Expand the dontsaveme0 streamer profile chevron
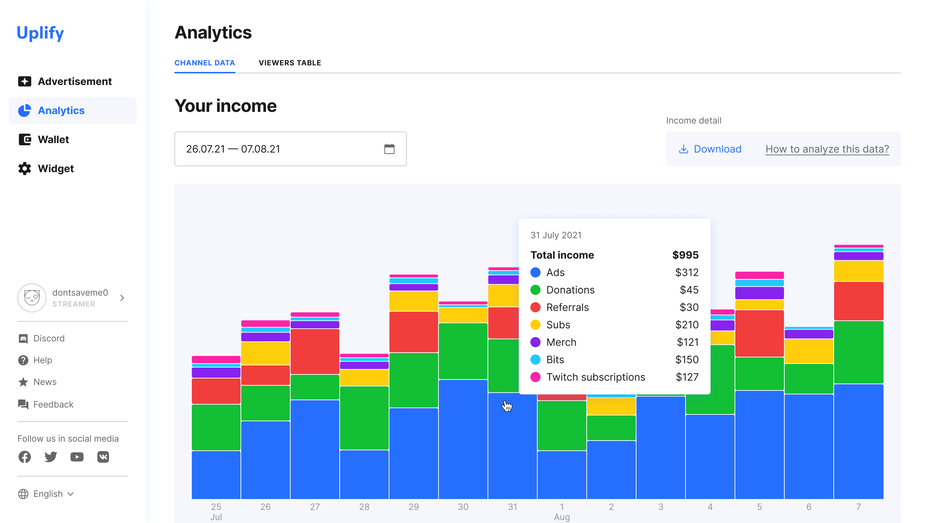Screen dimensions: 930x523 click(x=121, y=298)
